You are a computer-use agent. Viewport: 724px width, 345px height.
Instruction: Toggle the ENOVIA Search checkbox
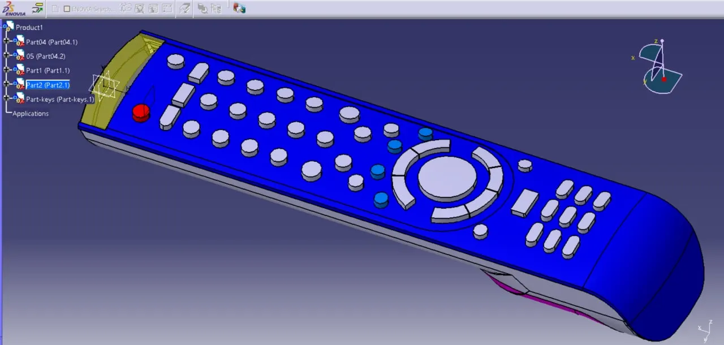coord(67,9)
